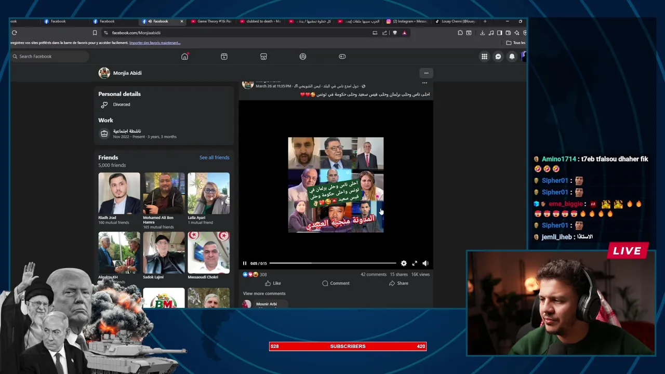Open Mohamed Ali Ben Hamra friend thumbnail
665x374 pixels.
tap(164, 193)
